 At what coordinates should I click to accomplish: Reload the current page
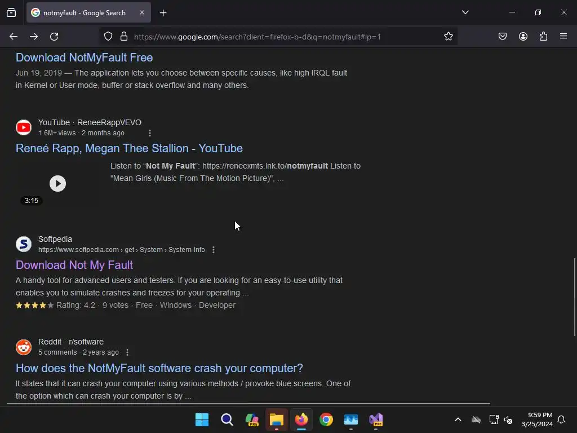54,37
